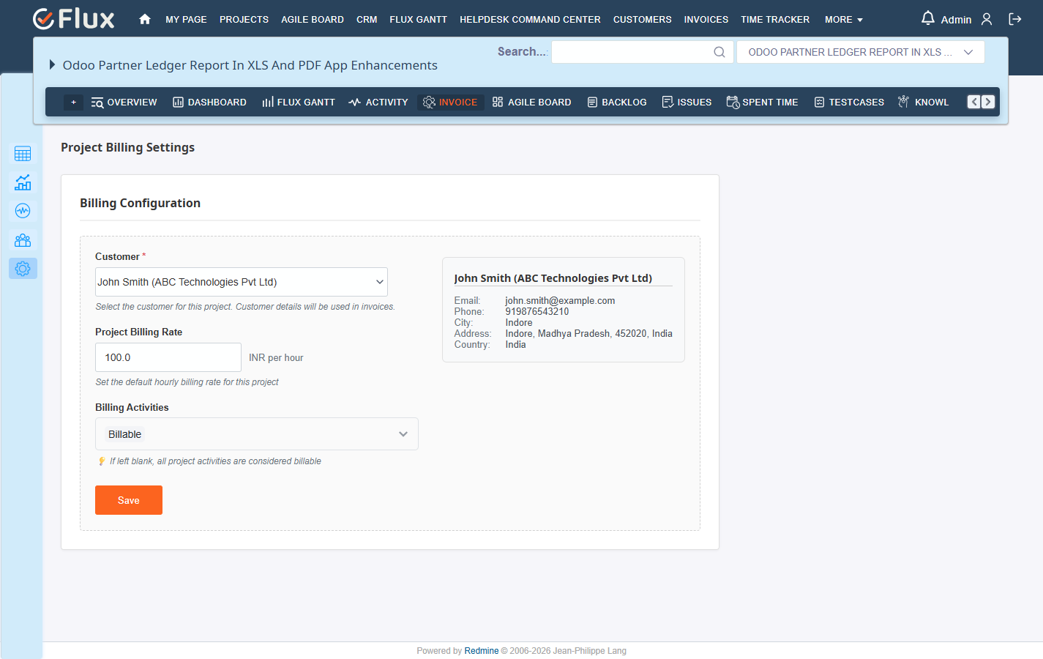Open the chart analytics sidebar icon

[23, 182]
